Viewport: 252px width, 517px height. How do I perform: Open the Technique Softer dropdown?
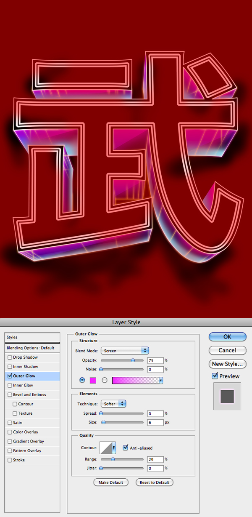coord(113,404)
